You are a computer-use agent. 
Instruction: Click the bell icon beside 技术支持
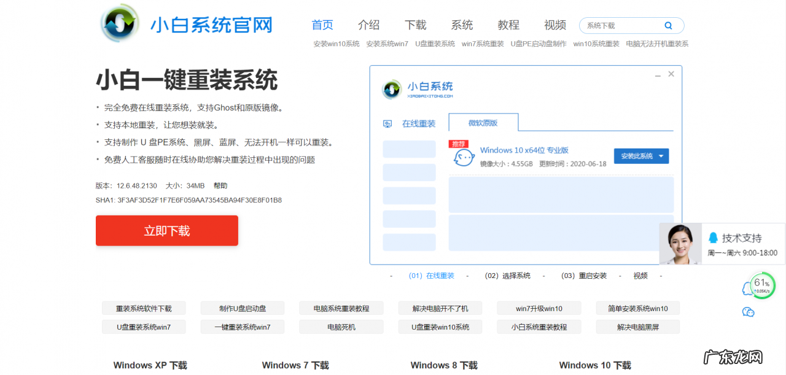(x=712, y=238)
